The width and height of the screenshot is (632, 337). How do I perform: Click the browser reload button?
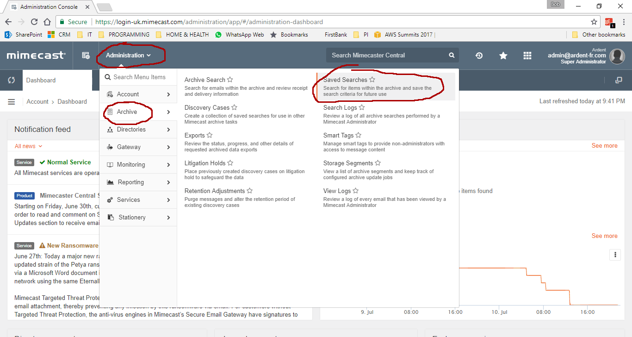(34, 22)
